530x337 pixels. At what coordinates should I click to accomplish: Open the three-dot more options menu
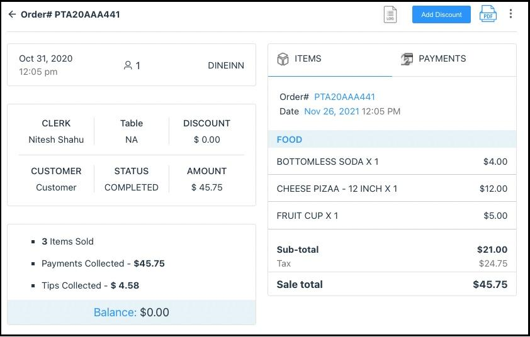[510, 14]
